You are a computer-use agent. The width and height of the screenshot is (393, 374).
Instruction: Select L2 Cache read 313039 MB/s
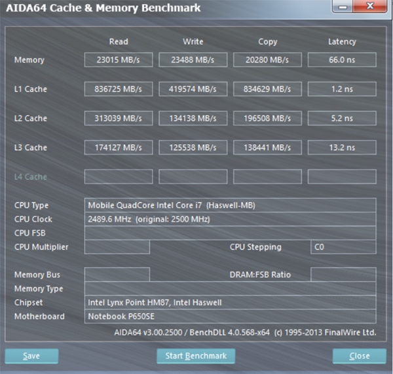(x=119, y=118)
